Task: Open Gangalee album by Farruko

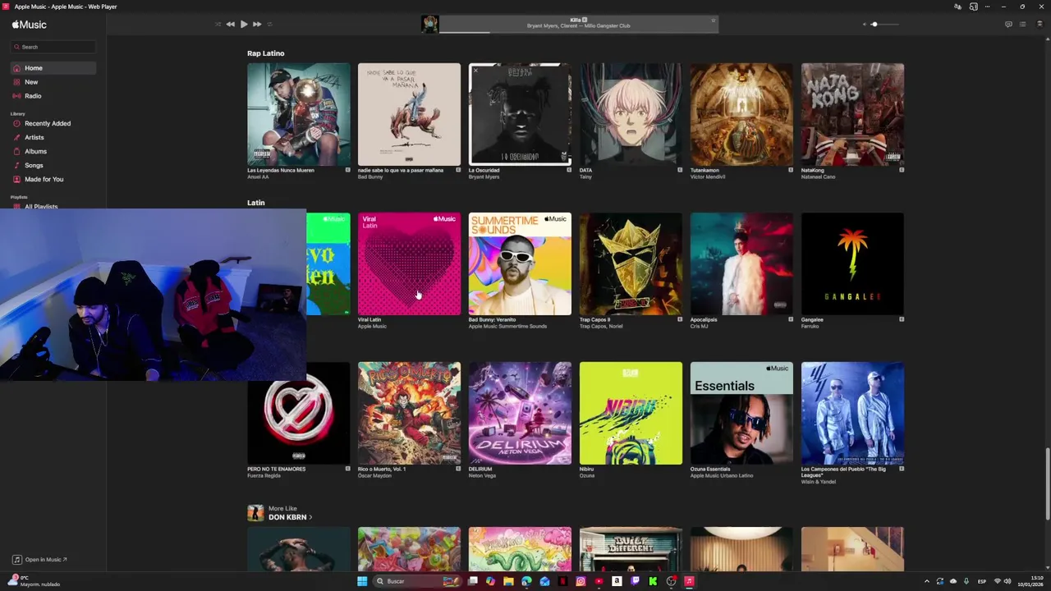Action: click(x=852, y=263)
